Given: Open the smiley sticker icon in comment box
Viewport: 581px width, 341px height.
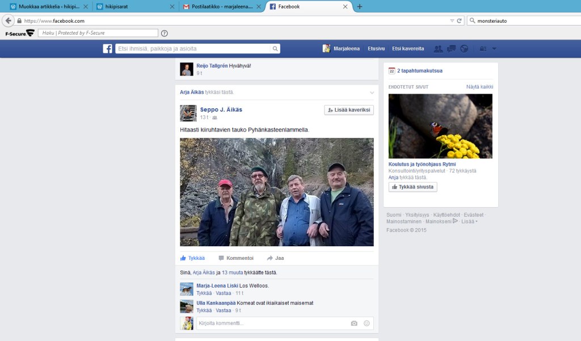Looking at the screenshot, I should point(367,323).
